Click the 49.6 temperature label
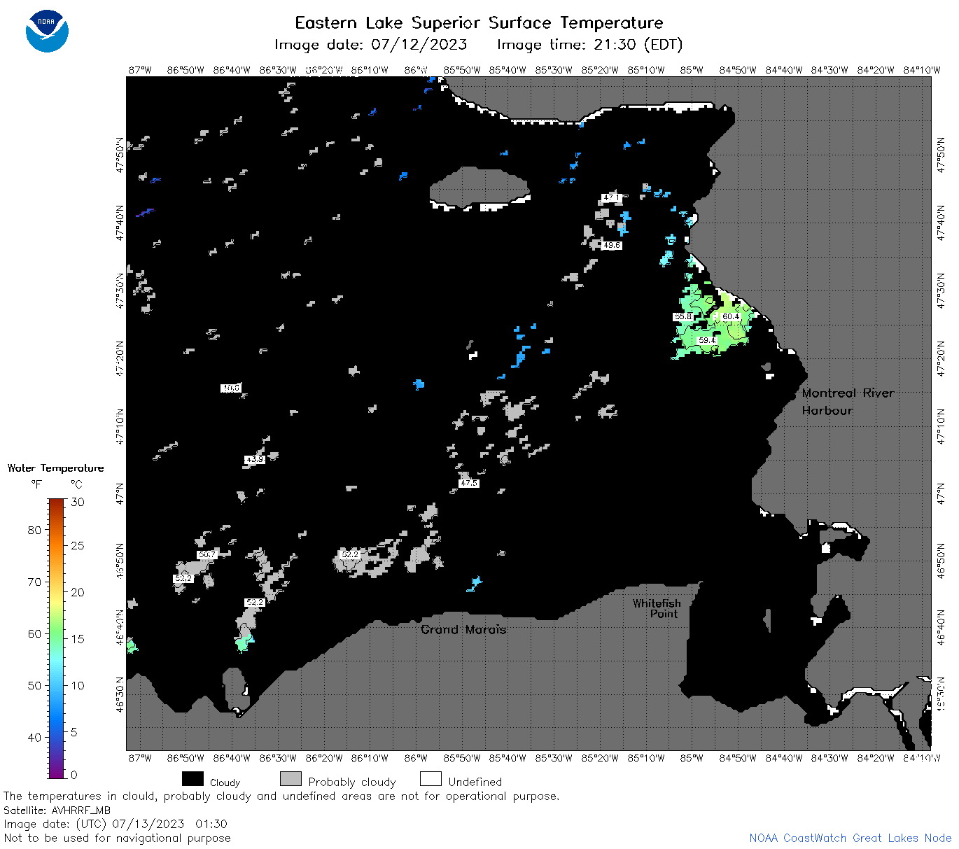959x849 pixels. coord(611,246)
